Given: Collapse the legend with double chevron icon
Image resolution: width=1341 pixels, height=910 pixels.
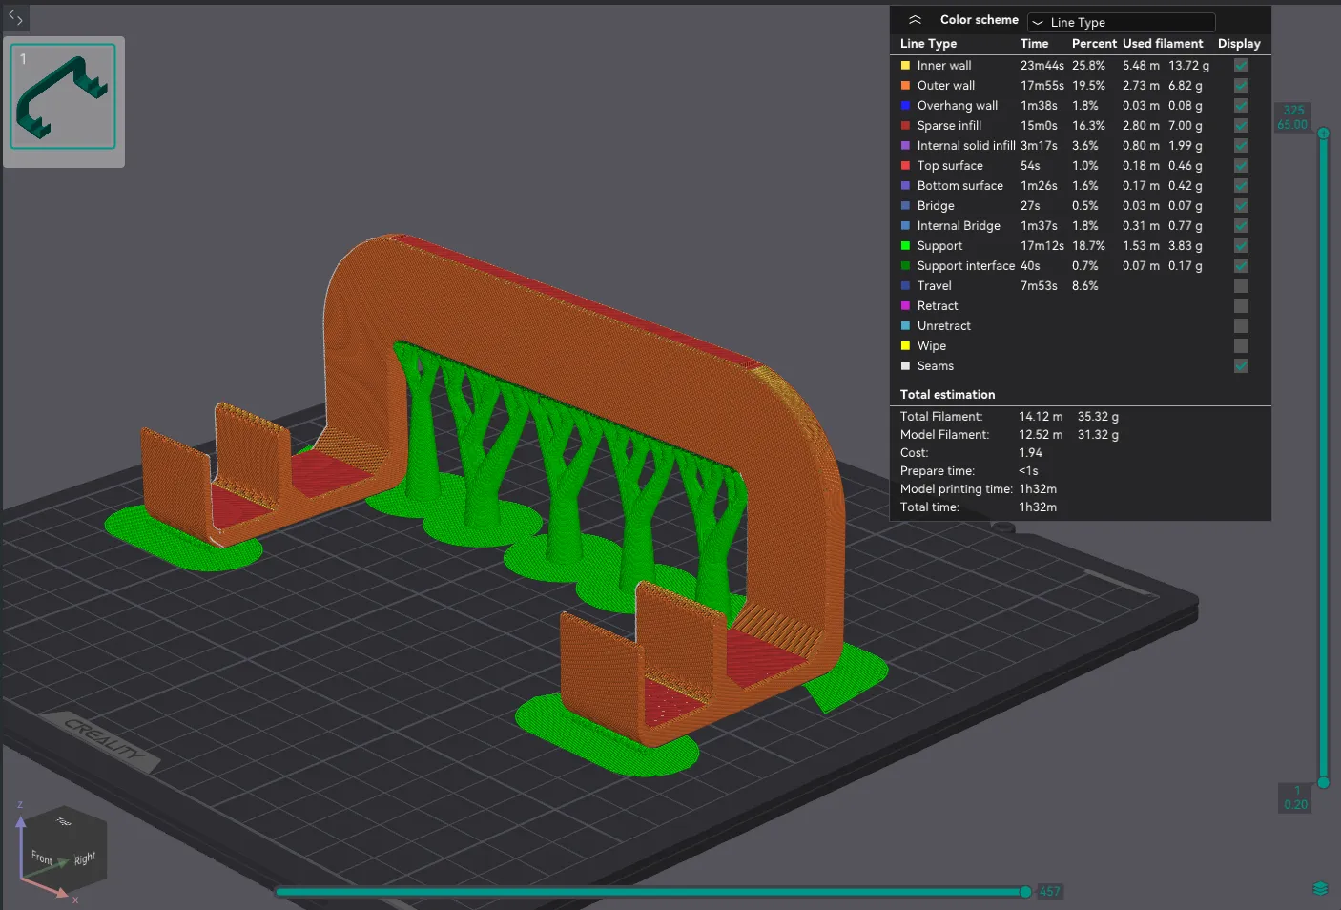Looking at the screenshot, I should click(x=915, y=20).
